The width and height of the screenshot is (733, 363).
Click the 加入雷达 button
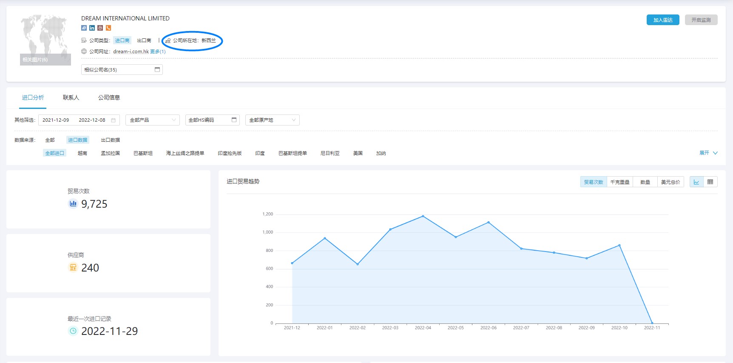[663, 20]
